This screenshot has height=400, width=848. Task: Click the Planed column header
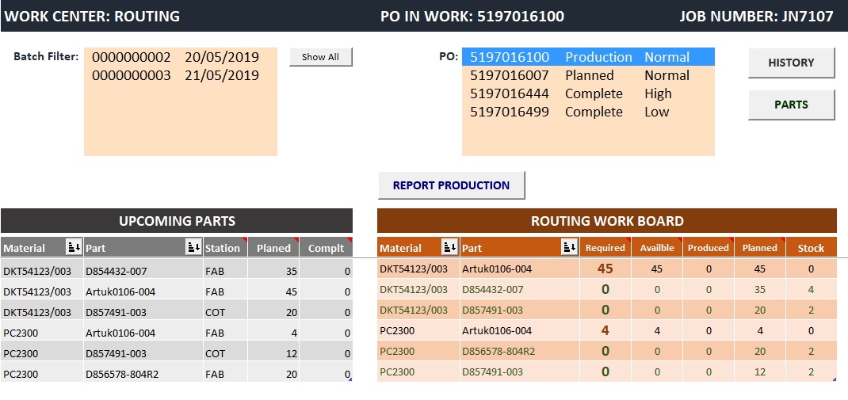pos(273,248)
